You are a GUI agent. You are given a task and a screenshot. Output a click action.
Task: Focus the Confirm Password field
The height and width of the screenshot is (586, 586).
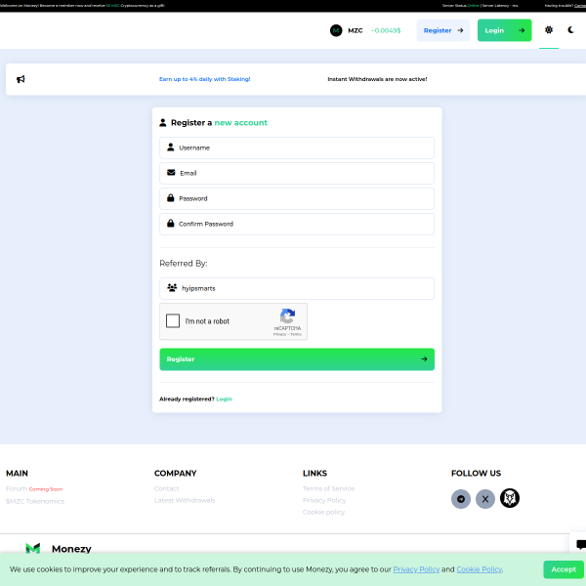(297, 224)
